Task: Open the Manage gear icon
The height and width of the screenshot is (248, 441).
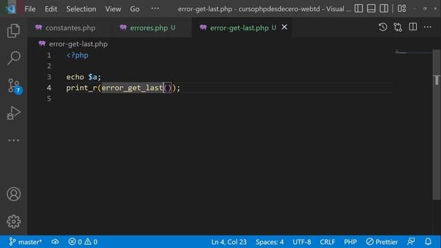Action: coord(14,222)
